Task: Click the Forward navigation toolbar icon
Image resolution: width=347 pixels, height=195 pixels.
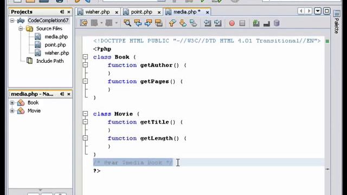Action: pyautogui.click(x=108, y=23)
